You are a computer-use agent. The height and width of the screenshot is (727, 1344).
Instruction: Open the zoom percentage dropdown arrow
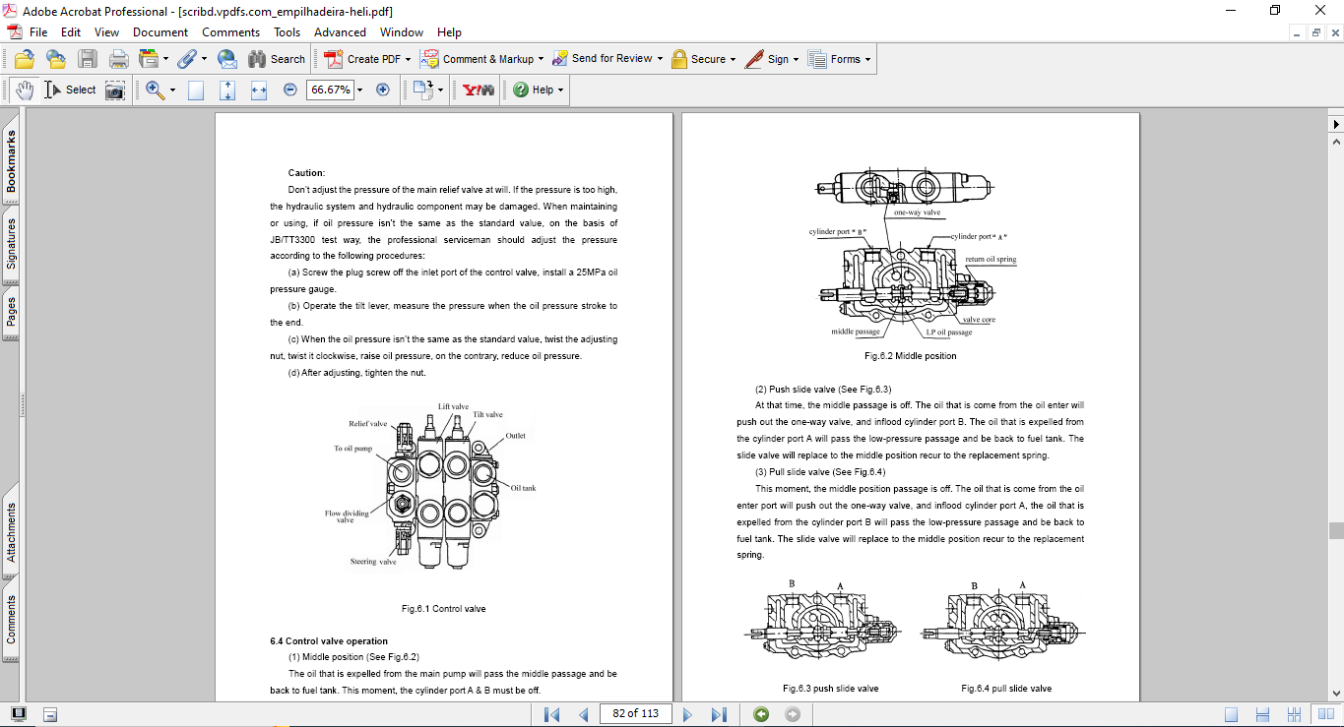coord(359,90)
